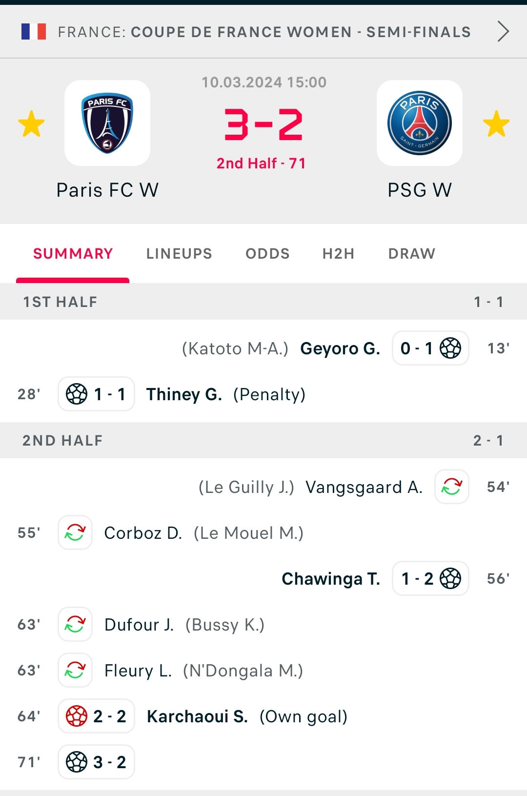Screen dimensions: 527x796
Task: Tap the France flag icon
Action: click(34, 32)
